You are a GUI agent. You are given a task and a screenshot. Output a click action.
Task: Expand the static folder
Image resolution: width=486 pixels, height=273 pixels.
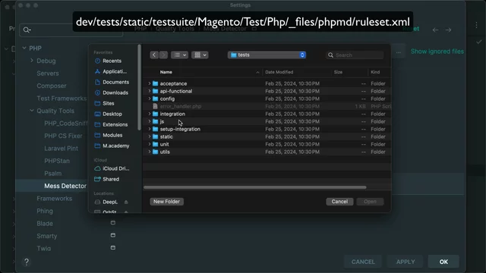pyautogui.click(x=150, y=136)
